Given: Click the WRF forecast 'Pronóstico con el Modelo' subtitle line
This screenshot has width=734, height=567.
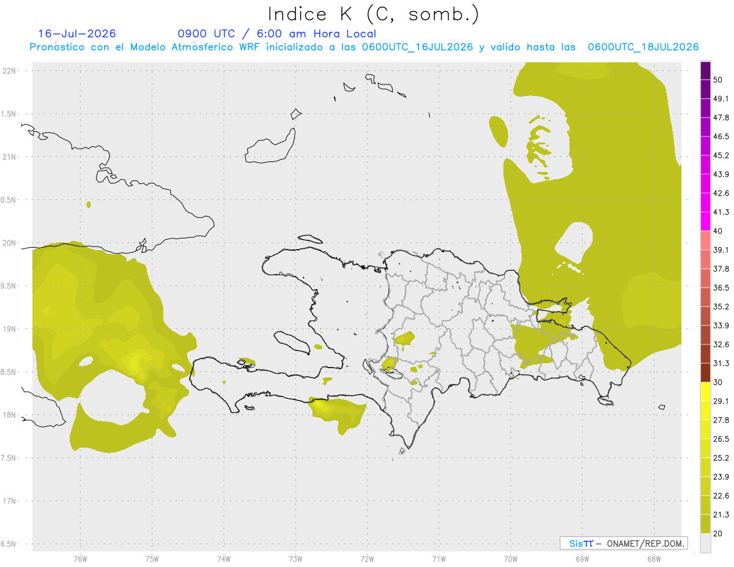Looking at the screenshot, I should coord(365,47).
